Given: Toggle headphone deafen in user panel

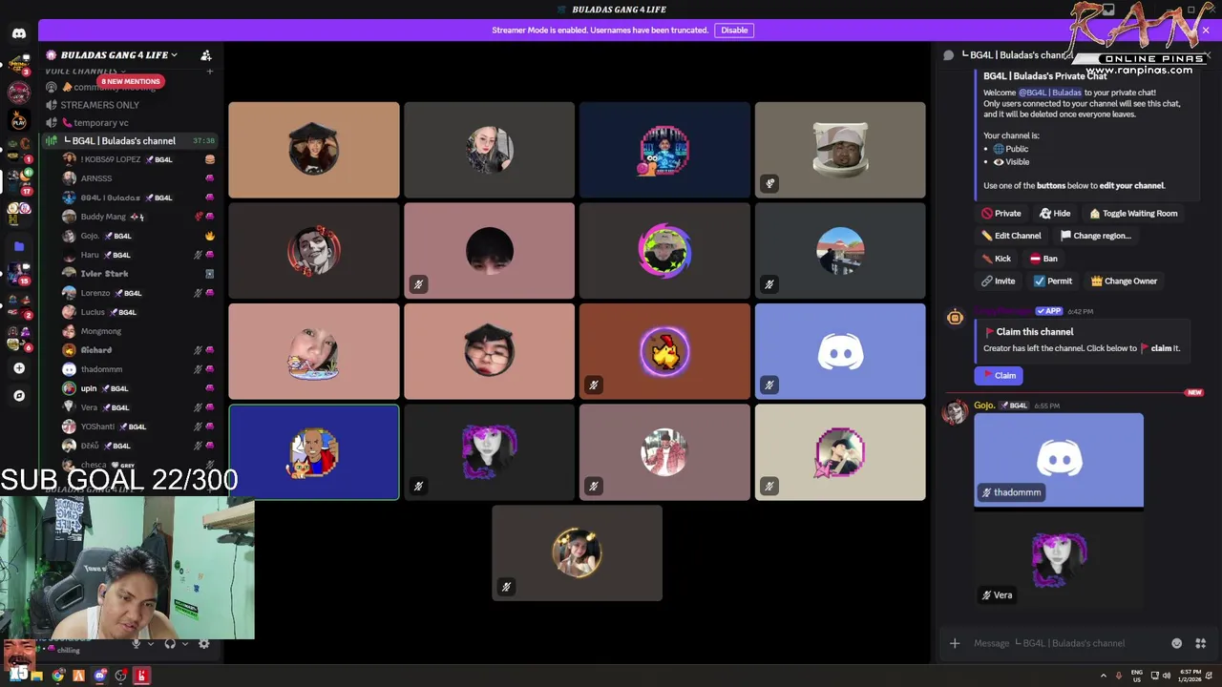Looking at the screenshot, I should [170, 644].
